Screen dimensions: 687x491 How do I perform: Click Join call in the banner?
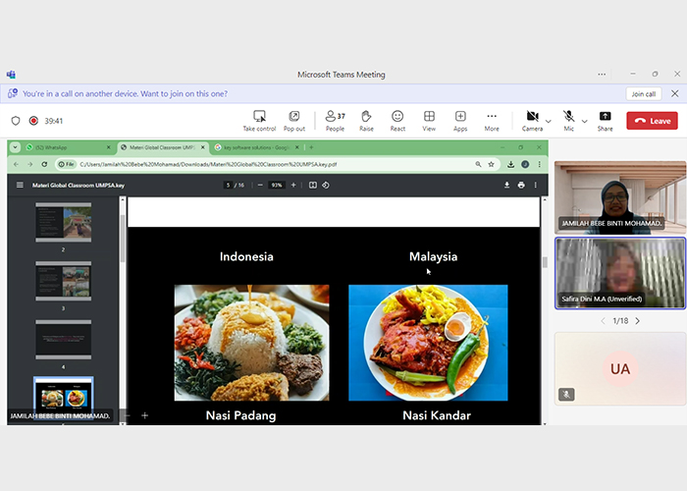point(643,94)
